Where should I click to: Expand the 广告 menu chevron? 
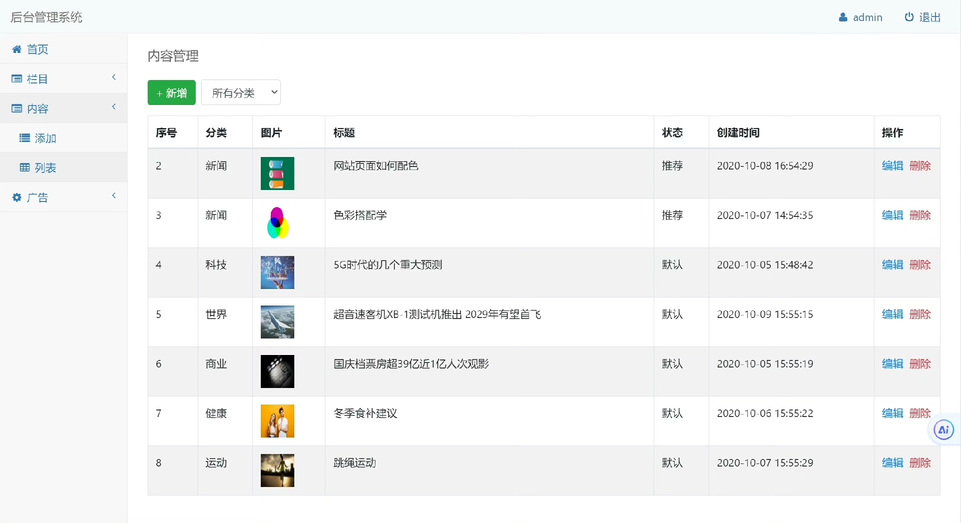(x=114, y=195)
